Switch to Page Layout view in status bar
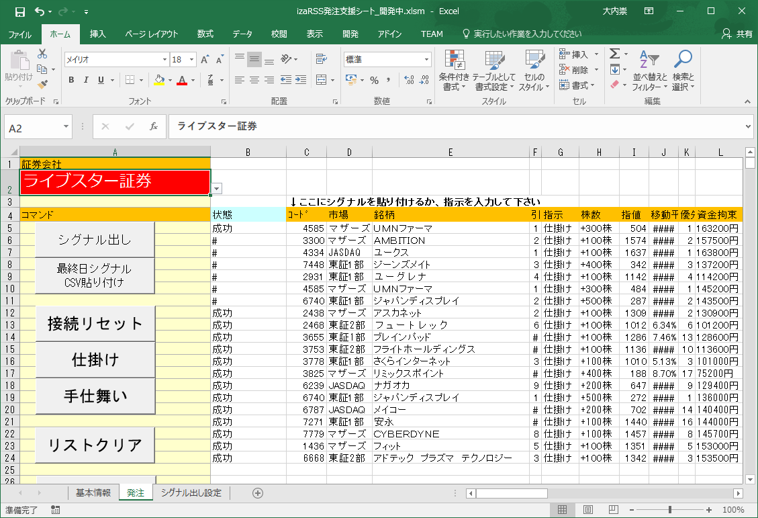Image resolution: width=758 pixels, height=518 pixels. click(x=588, y=510)
